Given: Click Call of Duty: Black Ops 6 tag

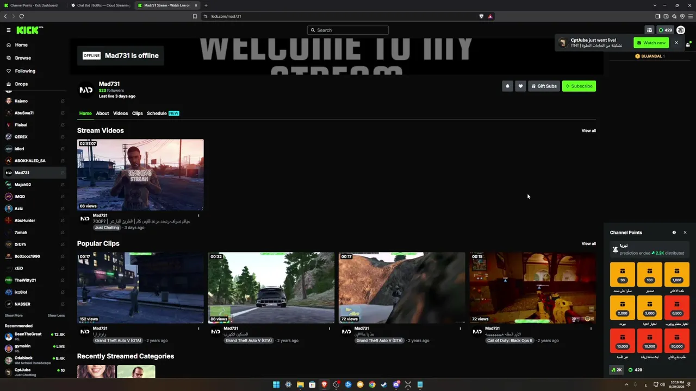Looking at the screenshot, I should coord(510,340).
